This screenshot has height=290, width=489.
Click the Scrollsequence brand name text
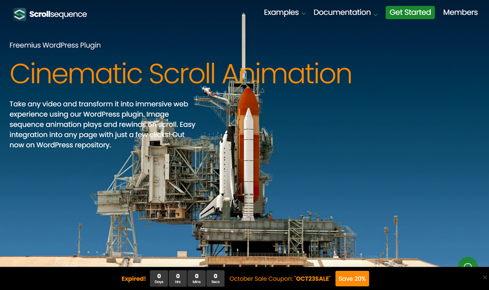pyautogui.click(x=58, y=15)
